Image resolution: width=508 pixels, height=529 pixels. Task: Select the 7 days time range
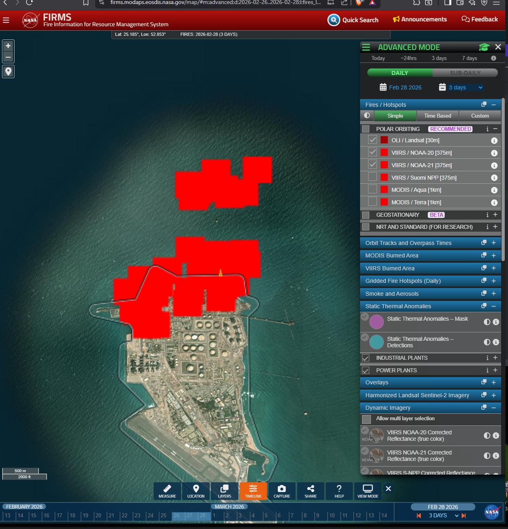point(469,58)
